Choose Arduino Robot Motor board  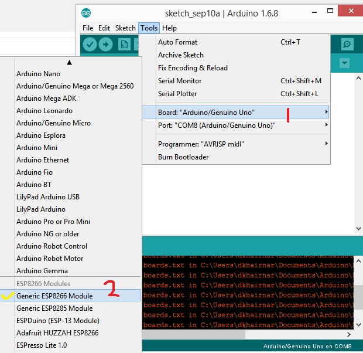[x=70, y=258]
